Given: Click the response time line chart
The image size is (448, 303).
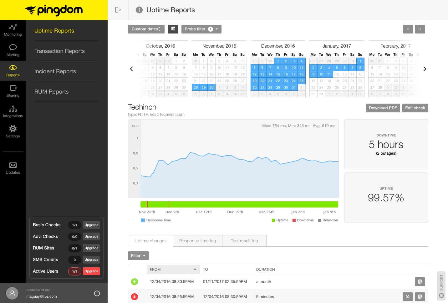Looking at the screenshot, I should [x=239, y=159].
